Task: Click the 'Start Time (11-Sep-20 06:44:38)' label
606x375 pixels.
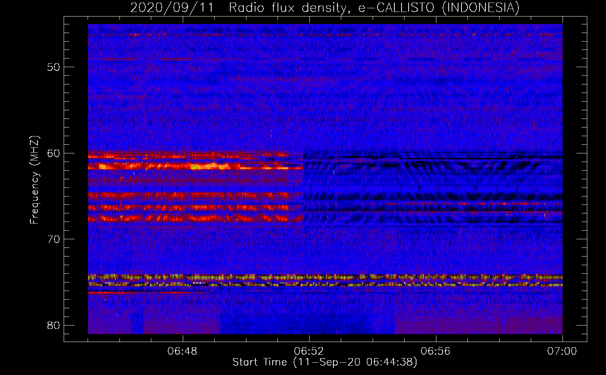Action: tap(325, 362)
